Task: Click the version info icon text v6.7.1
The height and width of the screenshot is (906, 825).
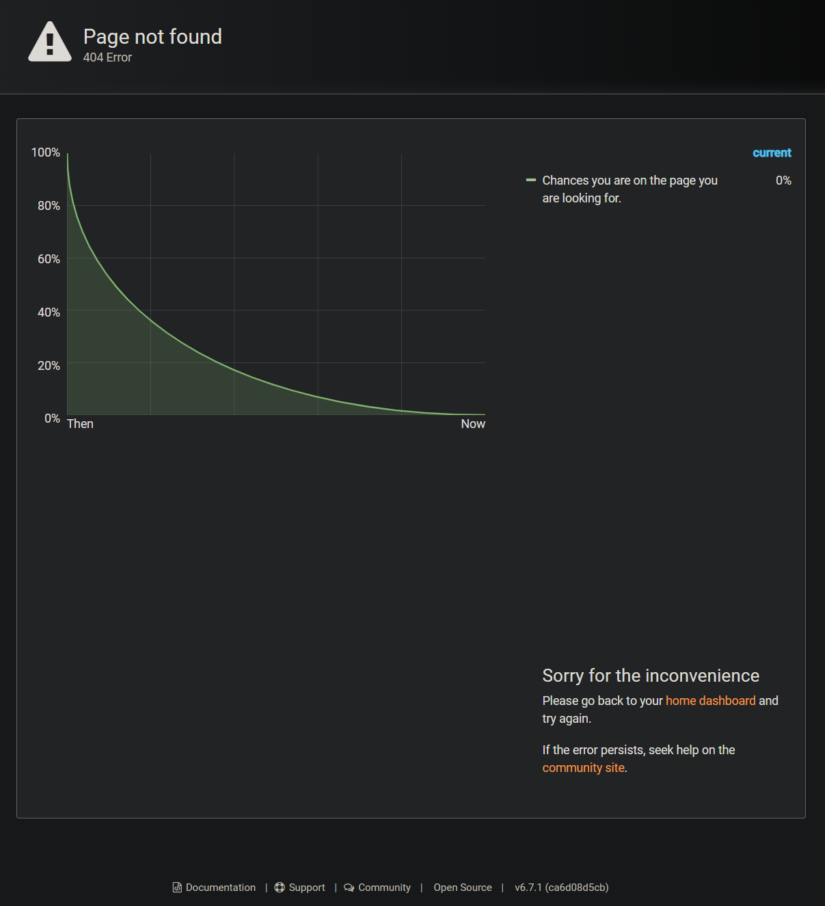Action: click(x=561, y=887)
